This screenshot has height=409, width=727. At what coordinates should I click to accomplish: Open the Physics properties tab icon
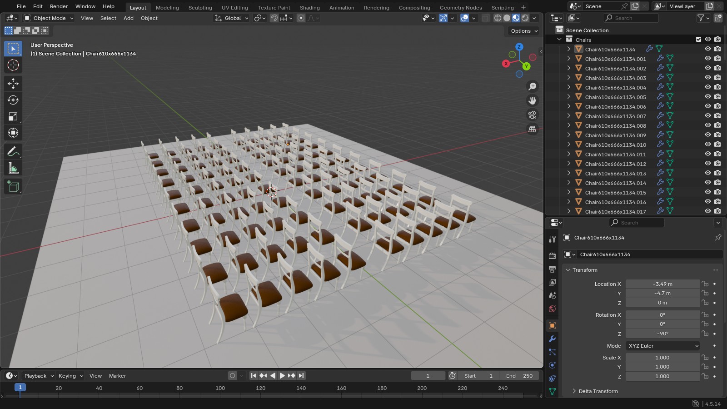coord(553,365)
